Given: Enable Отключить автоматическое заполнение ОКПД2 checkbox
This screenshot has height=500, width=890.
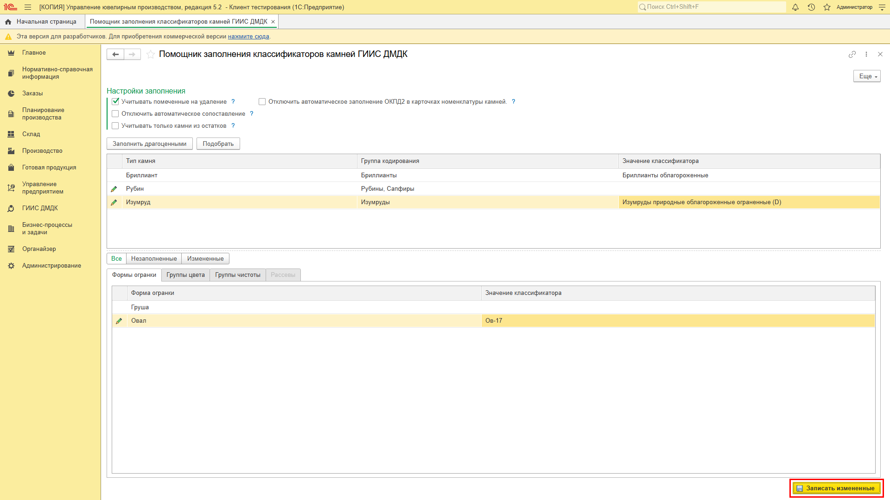Looking at the screenshot, I should click(262, 102).
